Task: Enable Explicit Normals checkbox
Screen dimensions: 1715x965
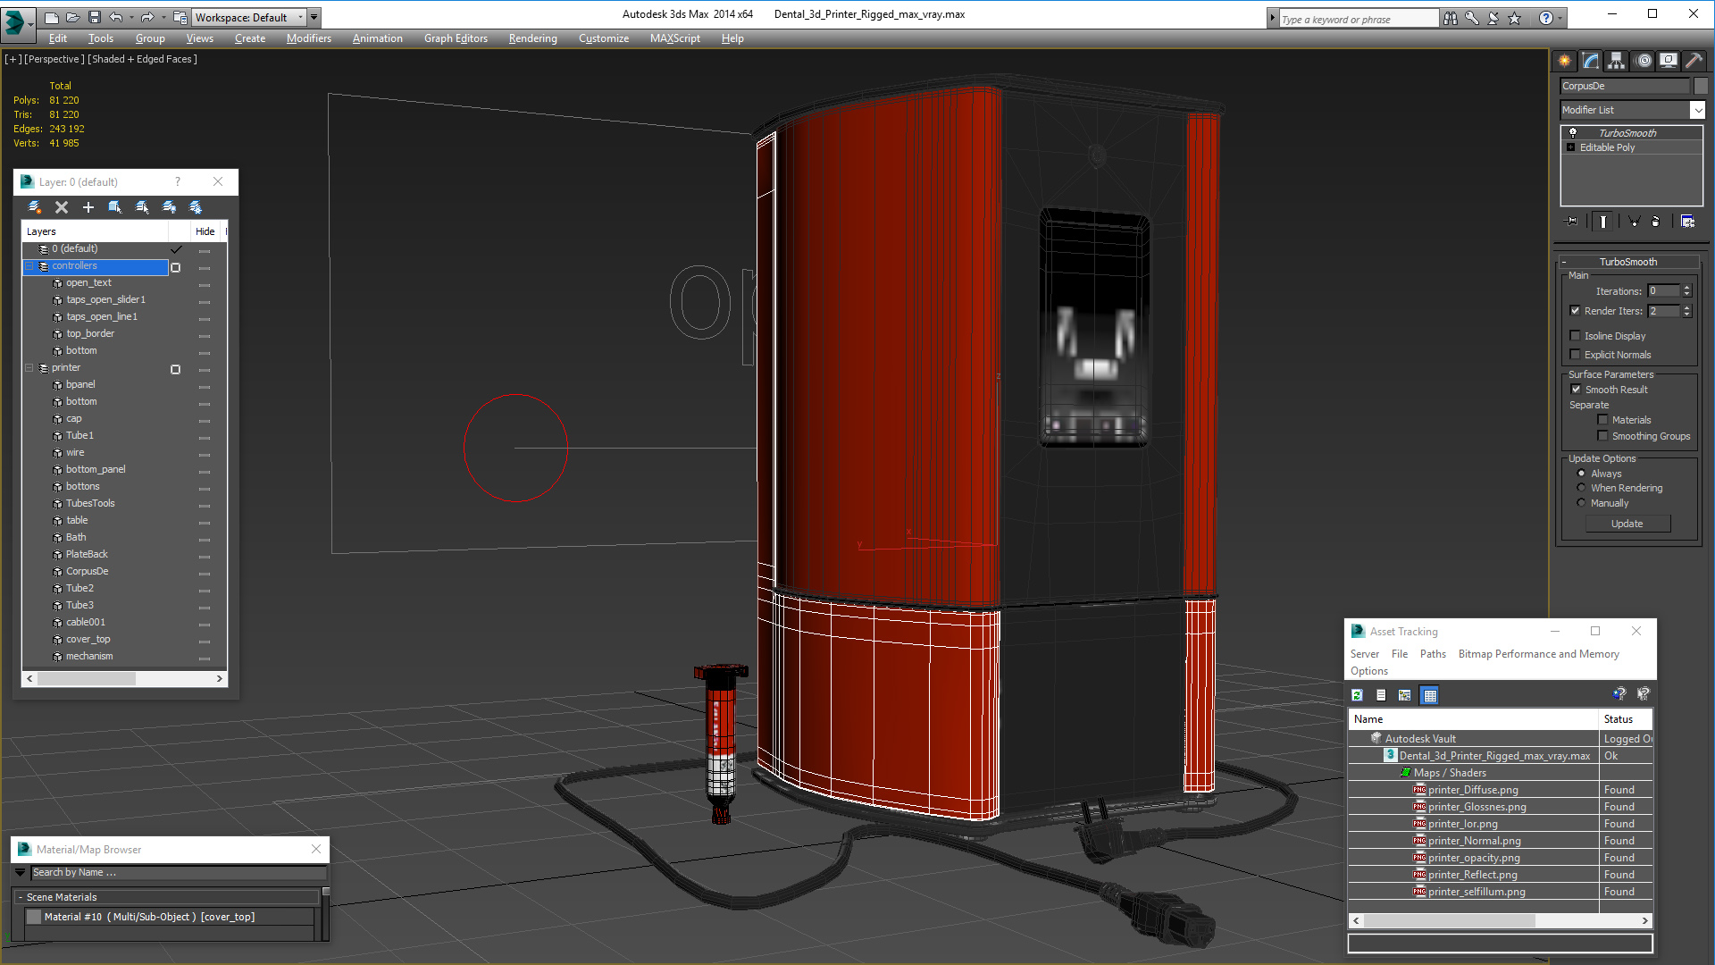Action: (1576, 355)
